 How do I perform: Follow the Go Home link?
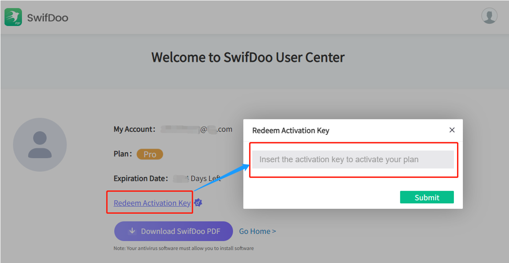point(257,231)
